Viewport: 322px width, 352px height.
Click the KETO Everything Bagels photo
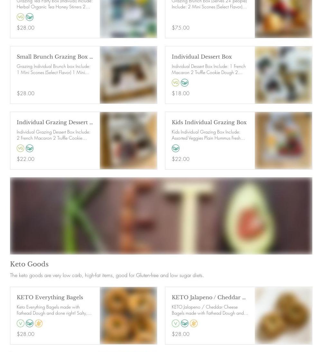pos(128,315)
